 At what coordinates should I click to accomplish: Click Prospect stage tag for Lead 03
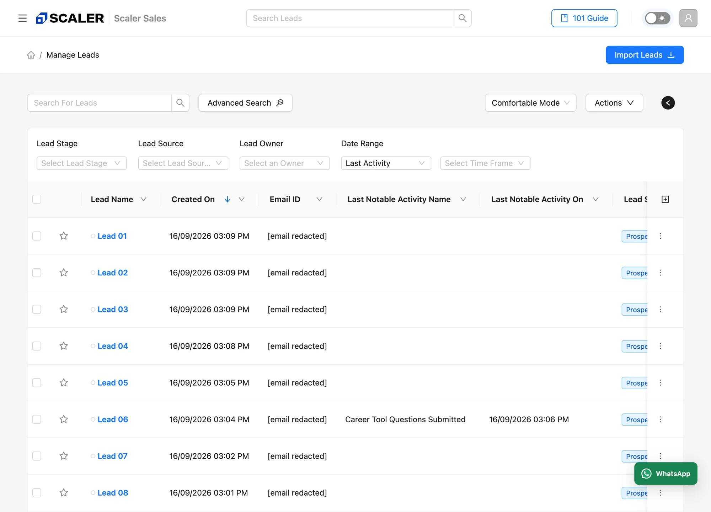635,310
